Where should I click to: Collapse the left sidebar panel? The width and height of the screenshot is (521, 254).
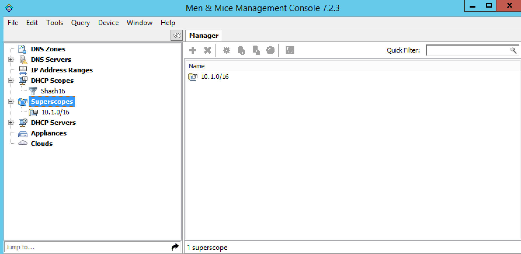(x=176, y=36)
